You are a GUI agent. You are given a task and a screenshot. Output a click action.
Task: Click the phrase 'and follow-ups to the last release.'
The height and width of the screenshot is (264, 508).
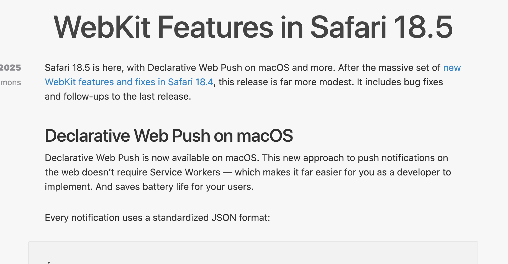pyautogui.click(x=118, y=97)
